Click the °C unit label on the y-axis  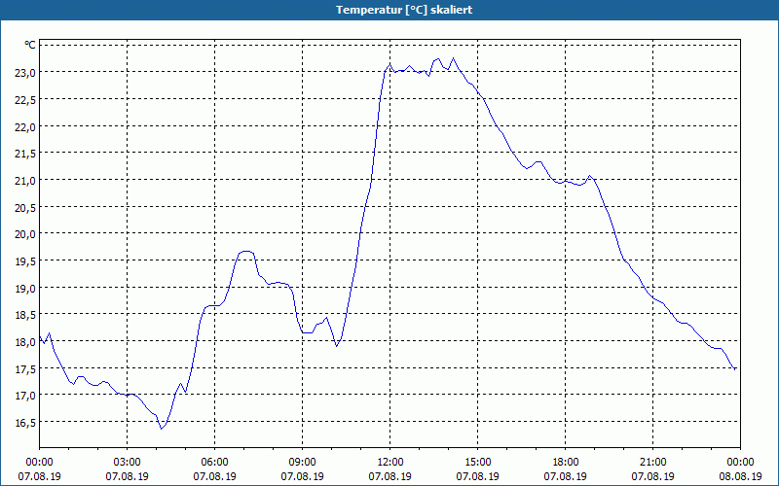30,45
